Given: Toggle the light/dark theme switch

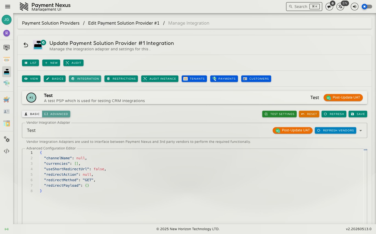Looking at the screenshot, I should 367,7.
